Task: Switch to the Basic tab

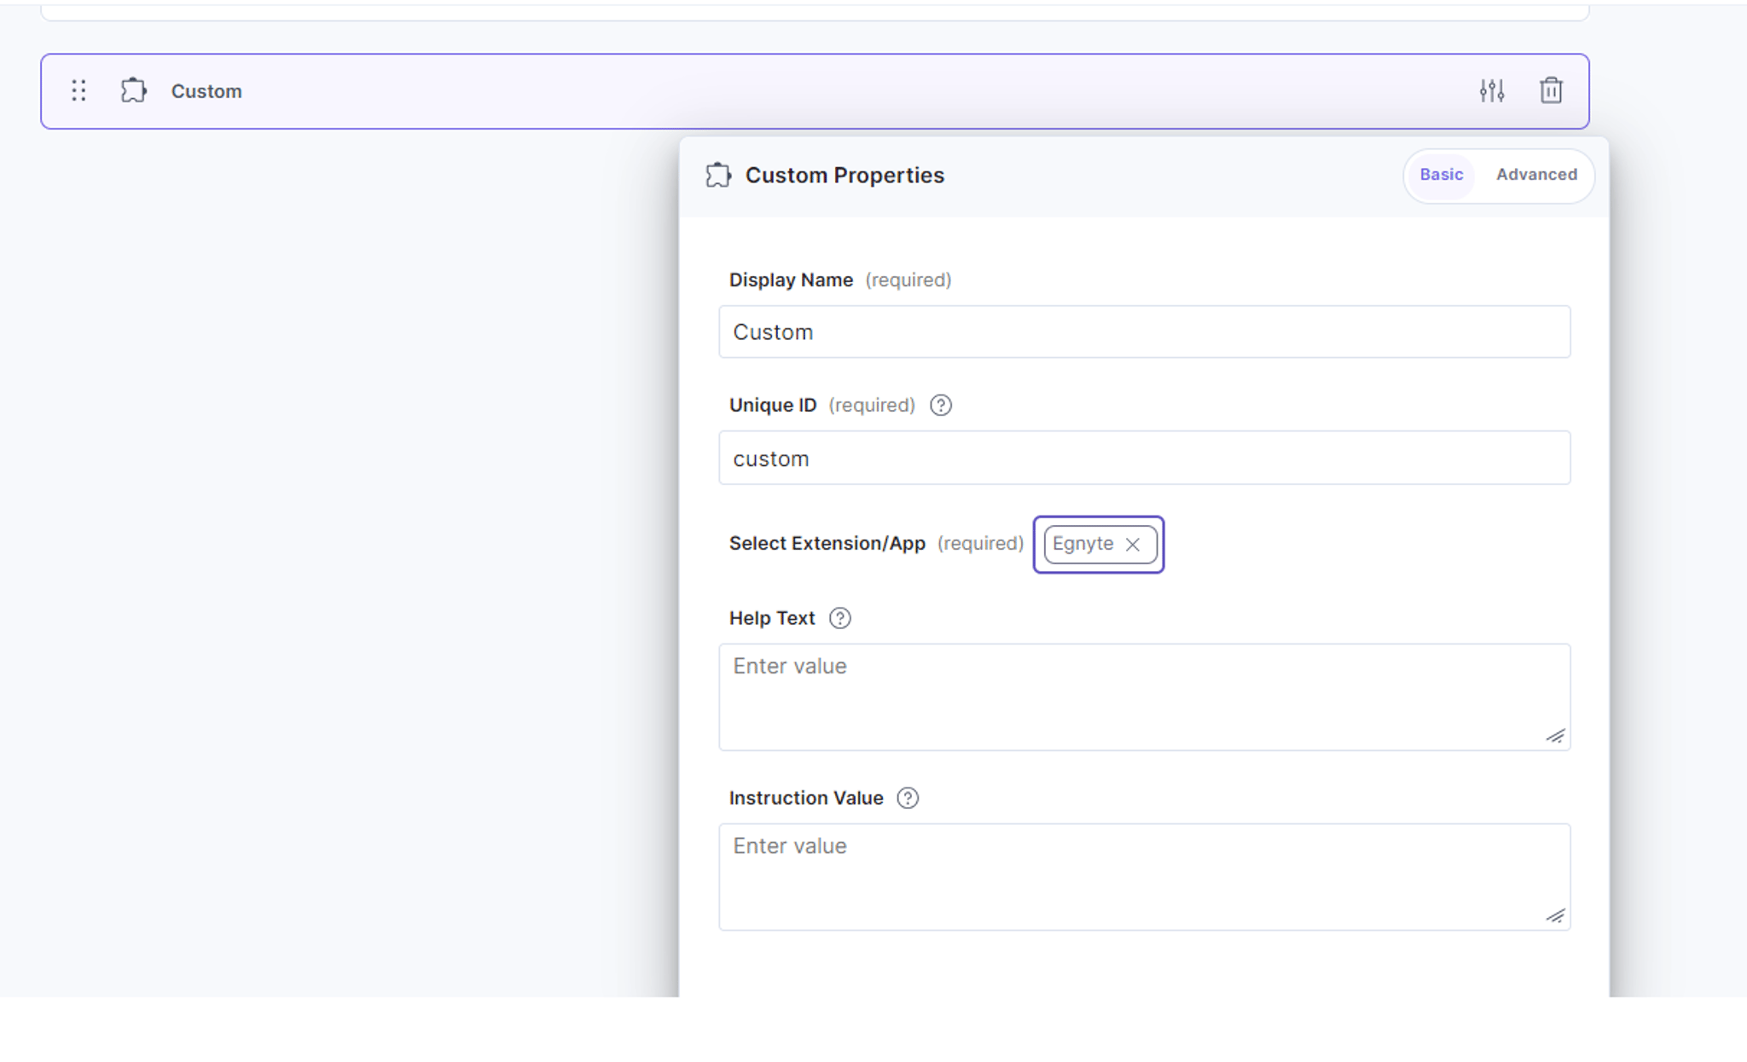Action: pos(1441,175)
